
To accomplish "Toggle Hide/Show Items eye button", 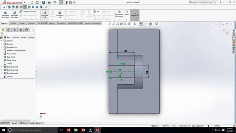I will point(141,24).
